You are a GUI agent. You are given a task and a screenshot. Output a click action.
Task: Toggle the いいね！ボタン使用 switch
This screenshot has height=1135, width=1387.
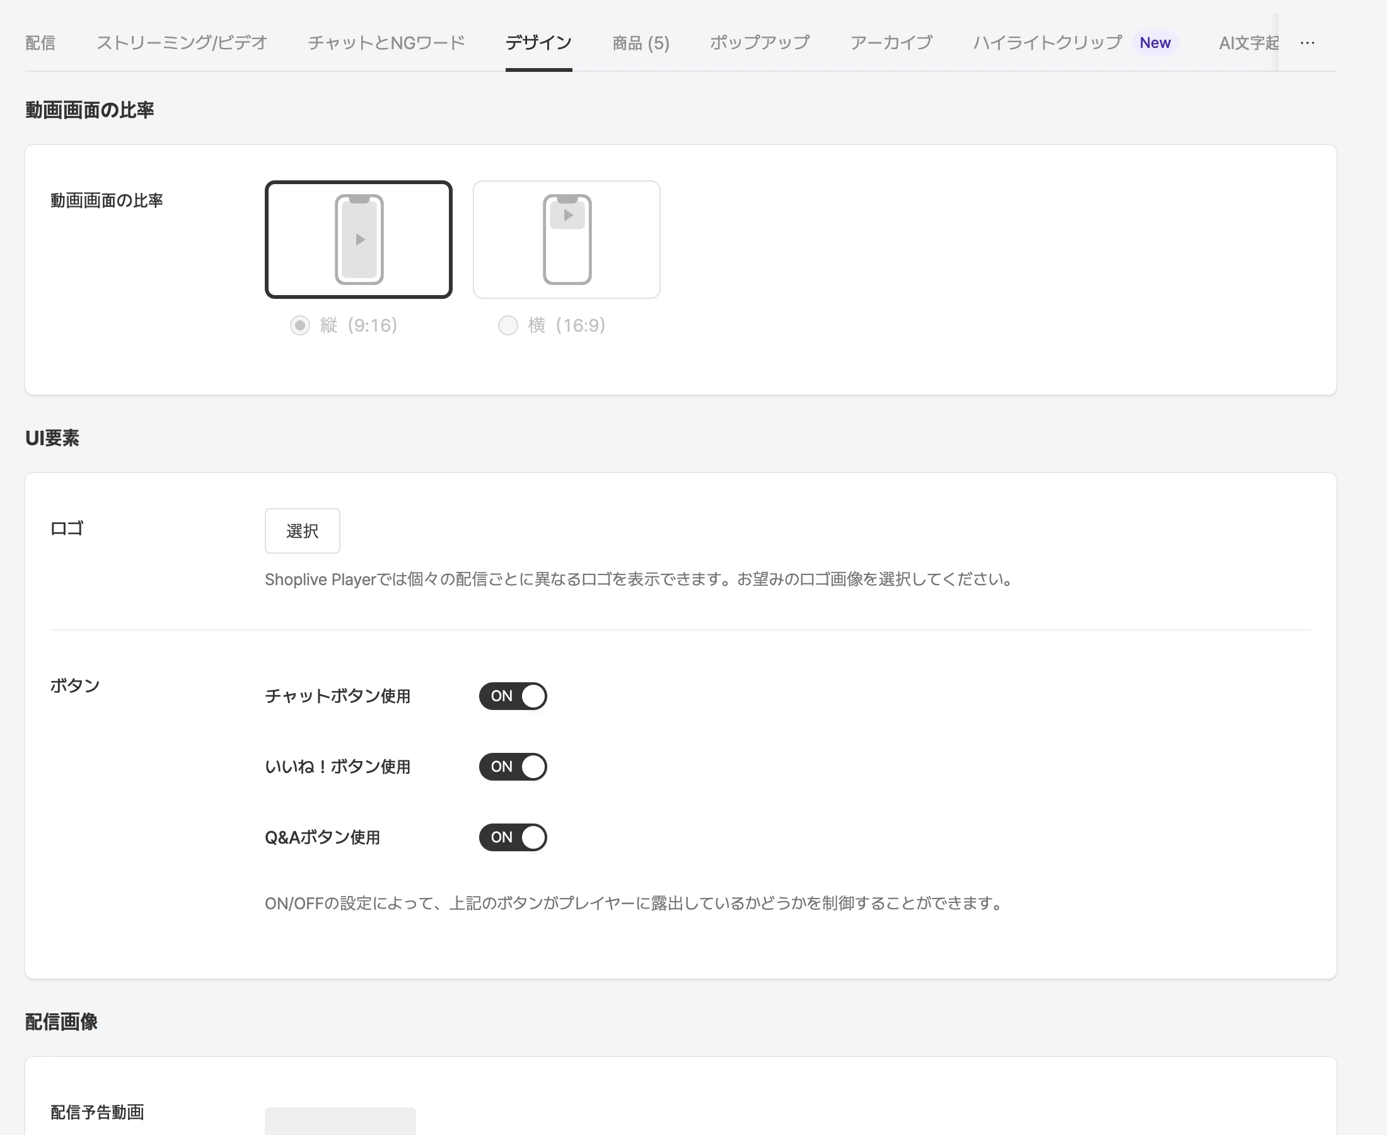pos(513,767)
